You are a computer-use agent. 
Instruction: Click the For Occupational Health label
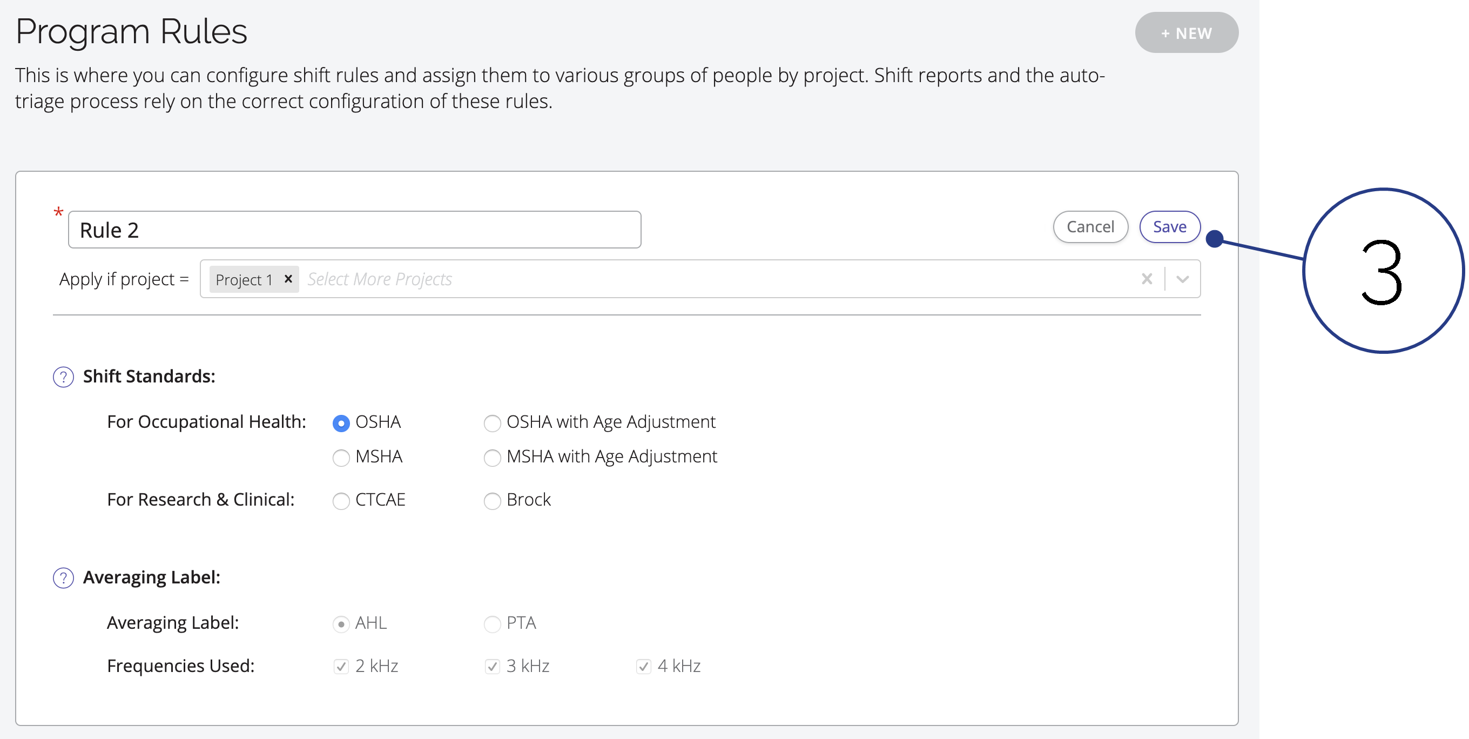(x=206, y=422)
